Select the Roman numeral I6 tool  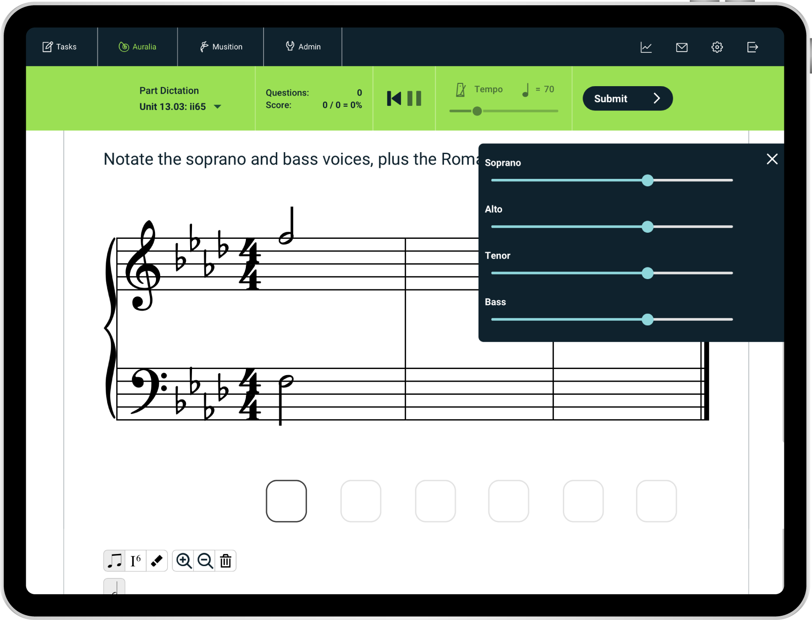coord(135,561)
